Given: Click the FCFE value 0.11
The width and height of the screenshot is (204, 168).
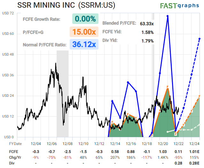Looking at the screenshot, I should click(178, 152).
